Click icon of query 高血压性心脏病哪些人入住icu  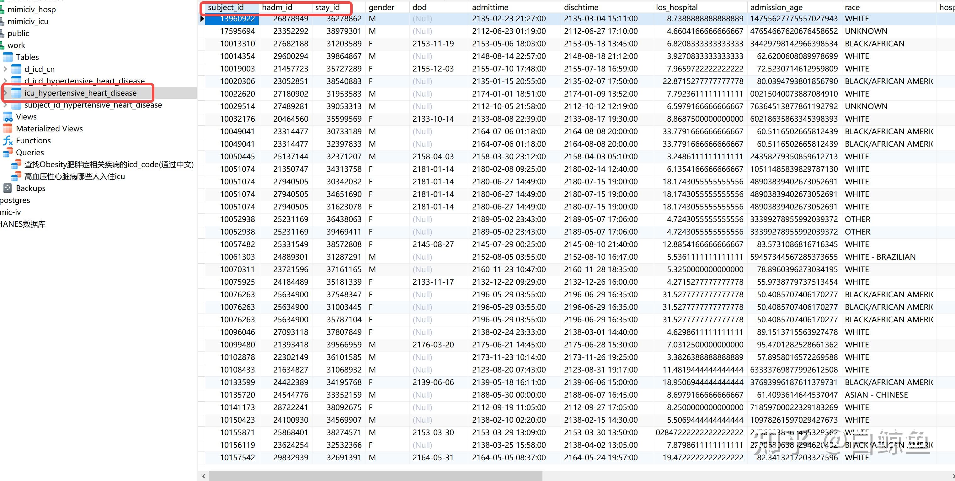[16, 177]
